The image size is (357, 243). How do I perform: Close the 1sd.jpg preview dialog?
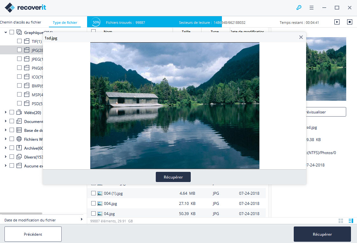coord(301,37)
